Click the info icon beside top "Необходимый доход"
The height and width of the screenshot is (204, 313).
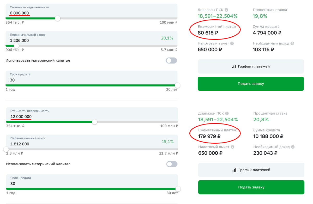click(292, 43)
